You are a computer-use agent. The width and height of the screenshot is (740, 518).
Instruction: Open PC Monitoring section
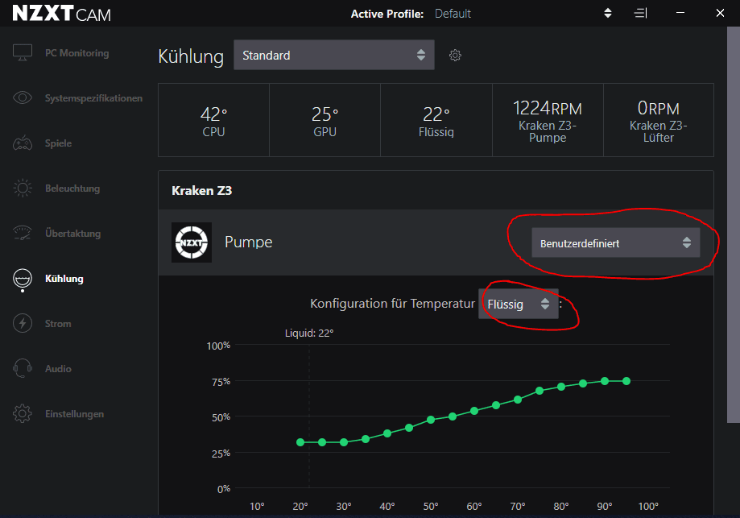(x=77, y=53)
